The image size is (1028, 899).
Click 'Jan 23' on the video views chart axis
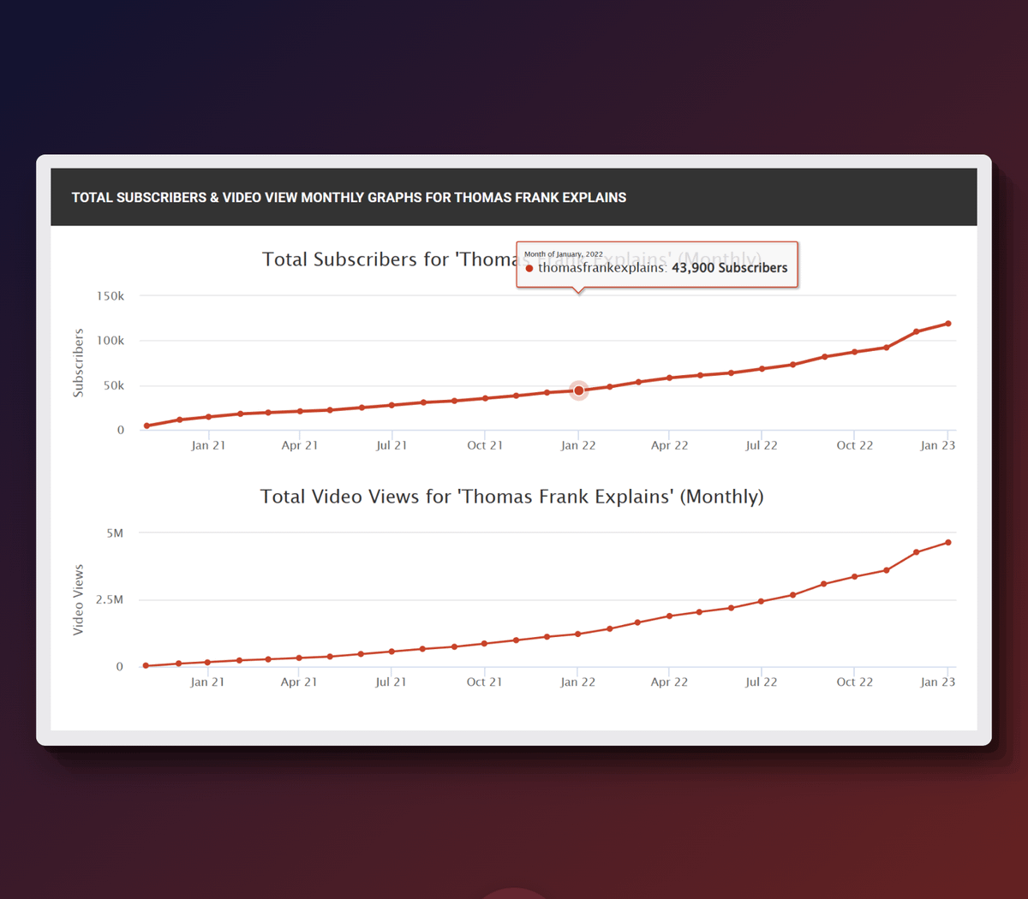click(938, 682)
